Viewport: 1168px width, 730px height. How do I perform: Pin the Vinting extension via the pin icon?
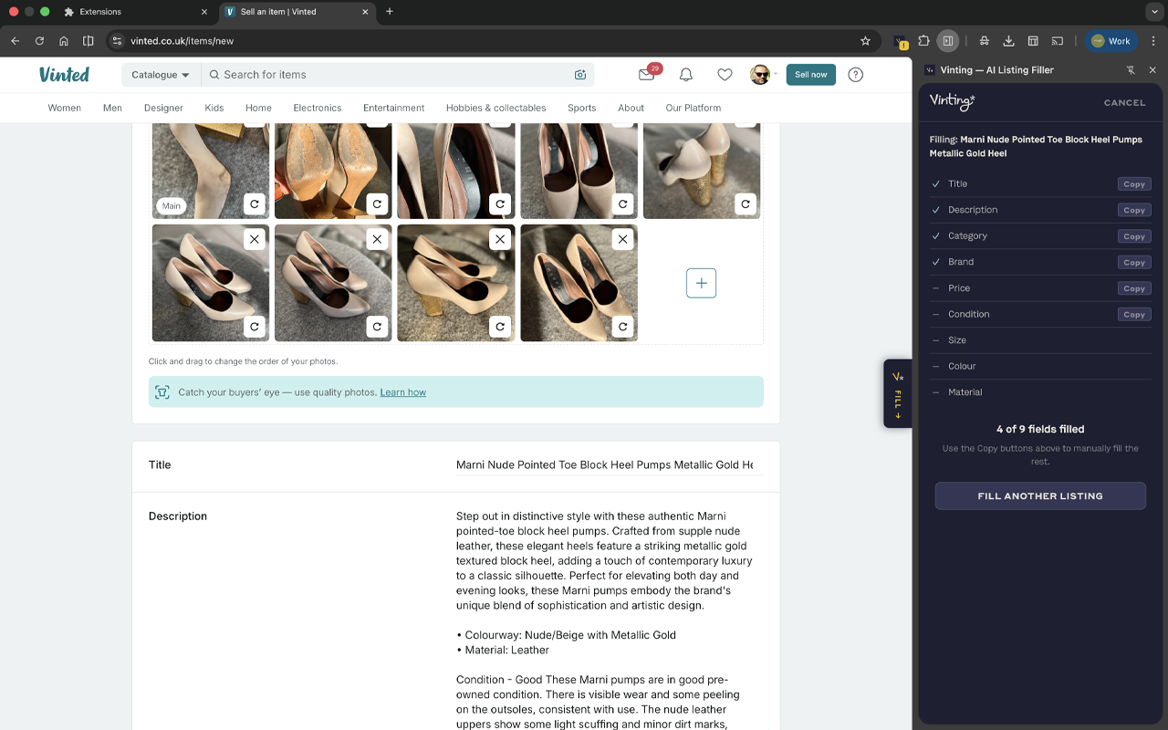pos(1131,69)
